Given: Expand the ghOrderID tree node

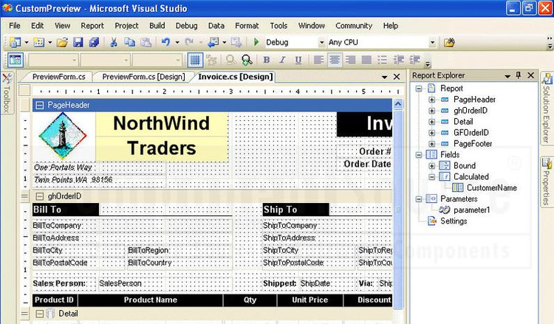Looking at the screenshot, I should 432,111.
